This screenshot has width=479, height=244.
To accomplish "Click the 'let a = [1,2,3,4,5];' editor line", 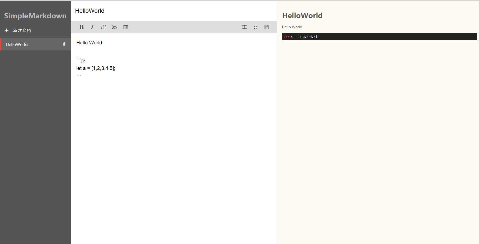I will (96, 68).
